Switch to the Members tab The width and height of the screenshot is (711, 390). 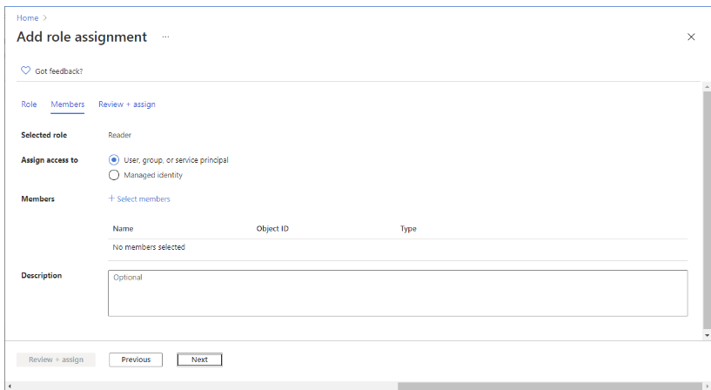(x=68, y=104)
